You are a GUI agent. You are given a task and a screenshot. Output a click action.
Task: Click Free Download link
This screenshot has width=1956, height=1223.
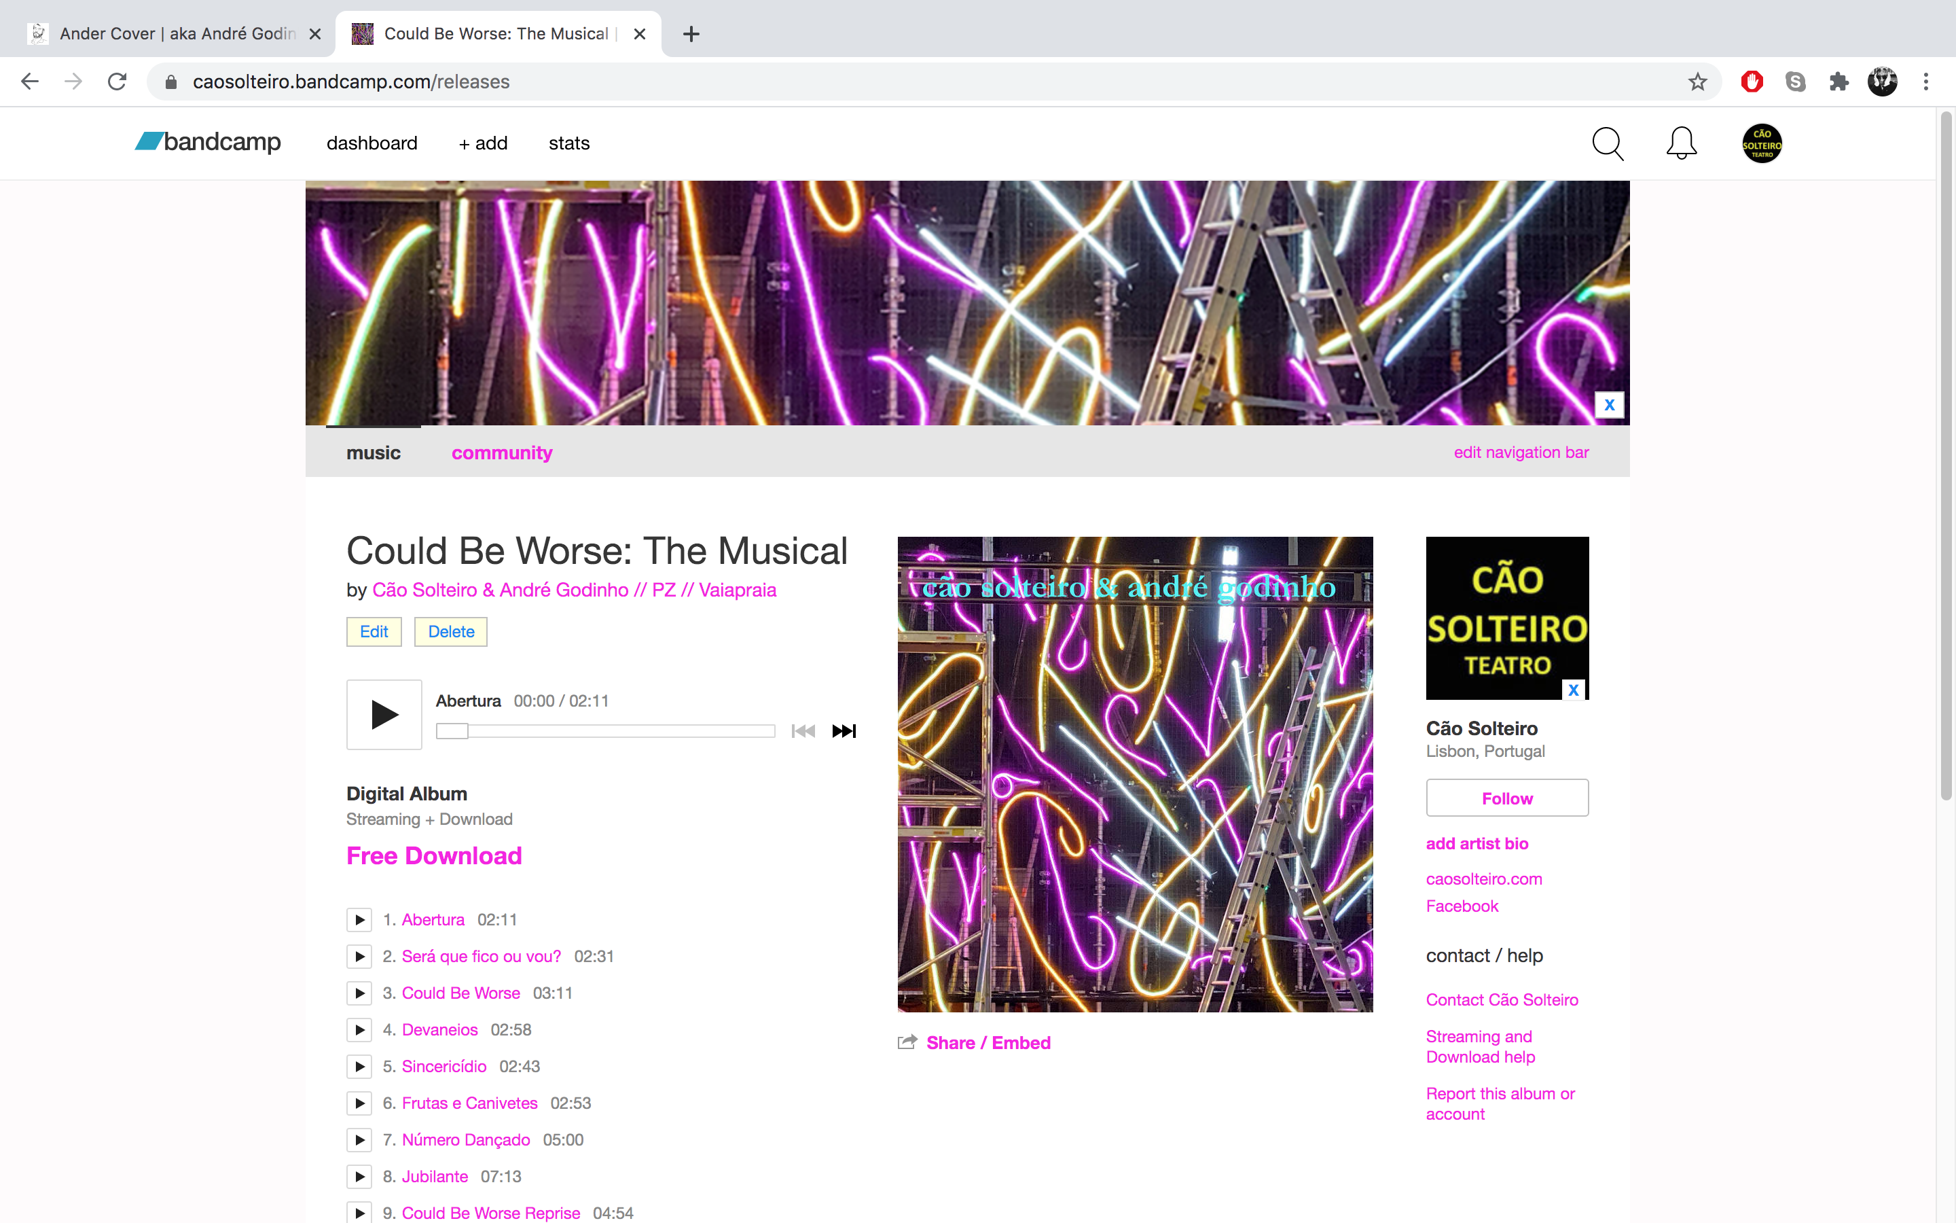434,856
